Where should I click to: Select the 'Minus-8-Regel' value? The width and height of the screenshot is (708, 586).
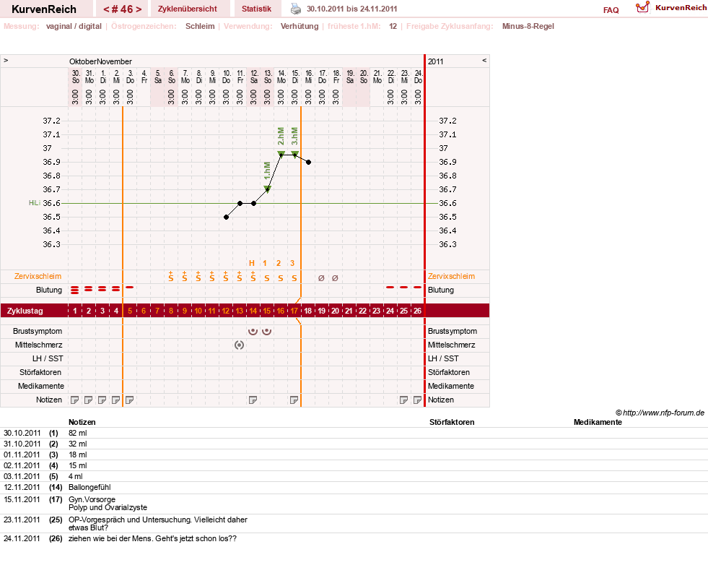528,26
